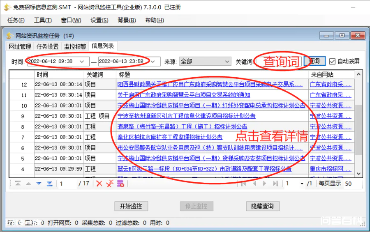
Task: Open the end time dropdown
Action: pos(153,62)
